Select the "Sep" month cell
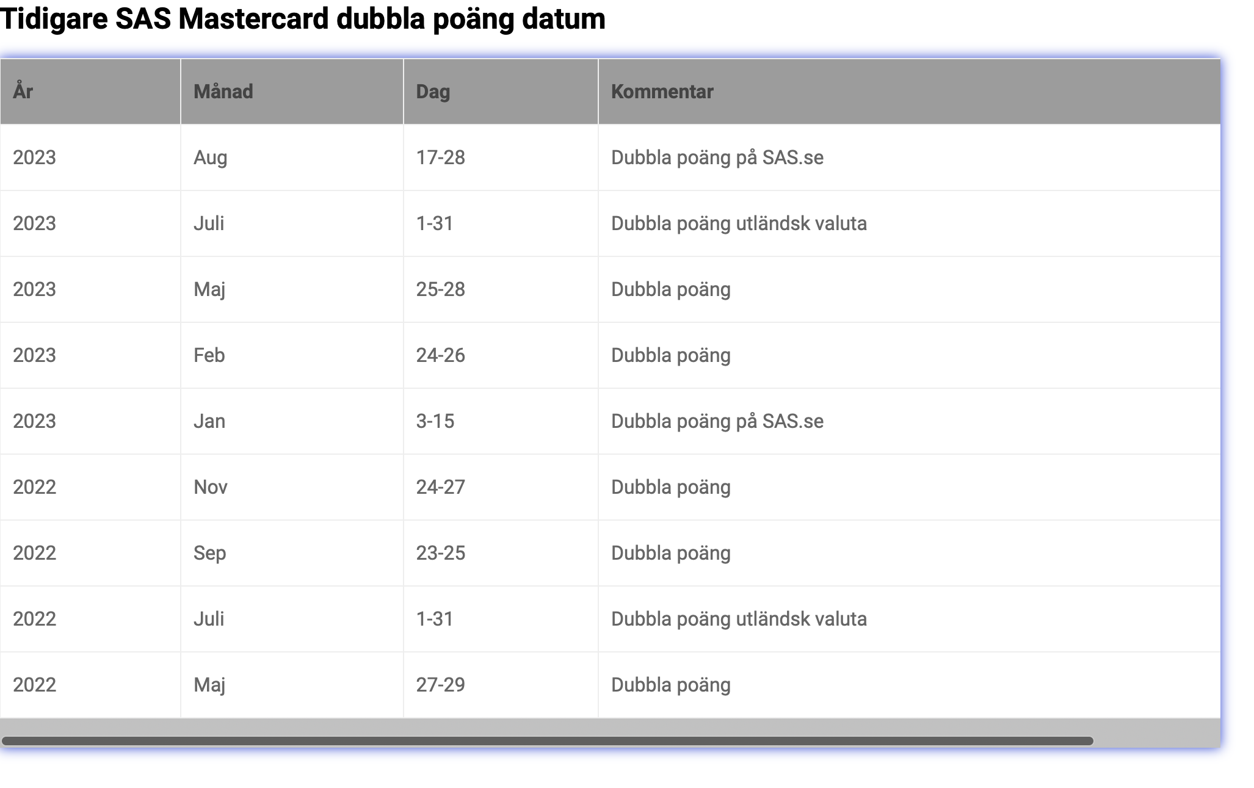The width and height of the screenshot is (1254, 788). 209,553
